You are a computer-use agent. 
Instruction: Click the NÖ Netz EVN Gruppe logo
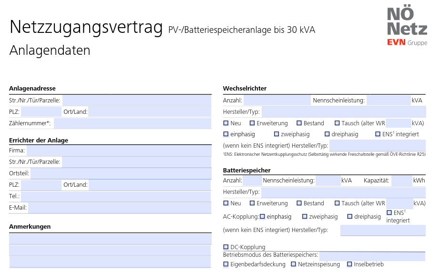[x=407, y=26]
